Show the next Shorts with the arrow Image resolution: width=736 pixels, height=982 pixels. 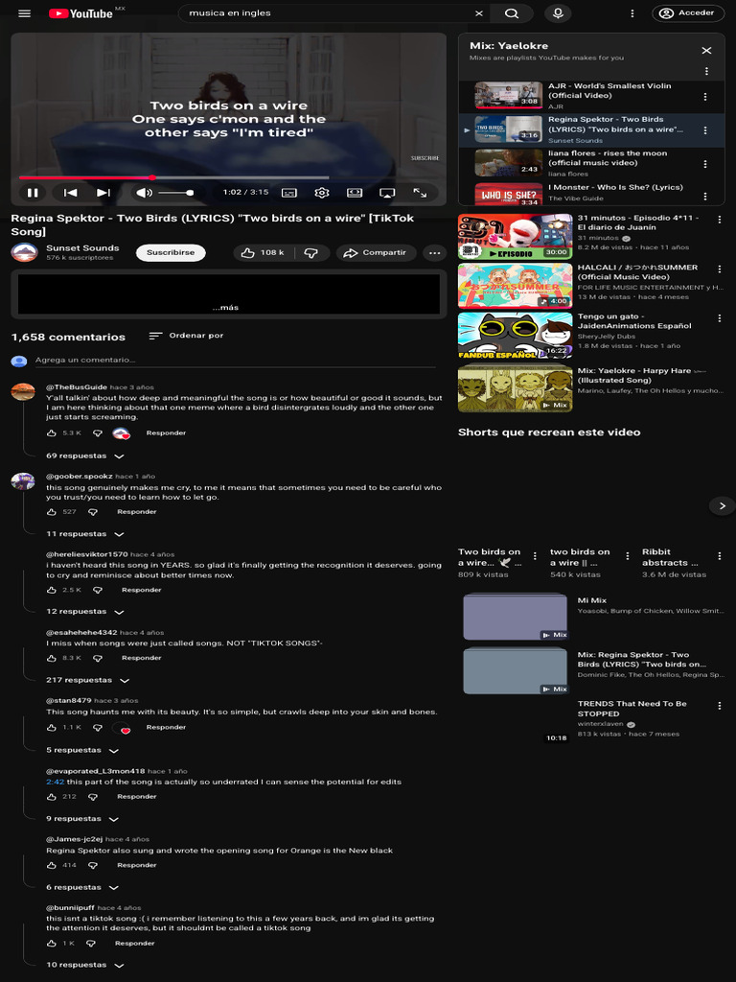coord(723,506)
